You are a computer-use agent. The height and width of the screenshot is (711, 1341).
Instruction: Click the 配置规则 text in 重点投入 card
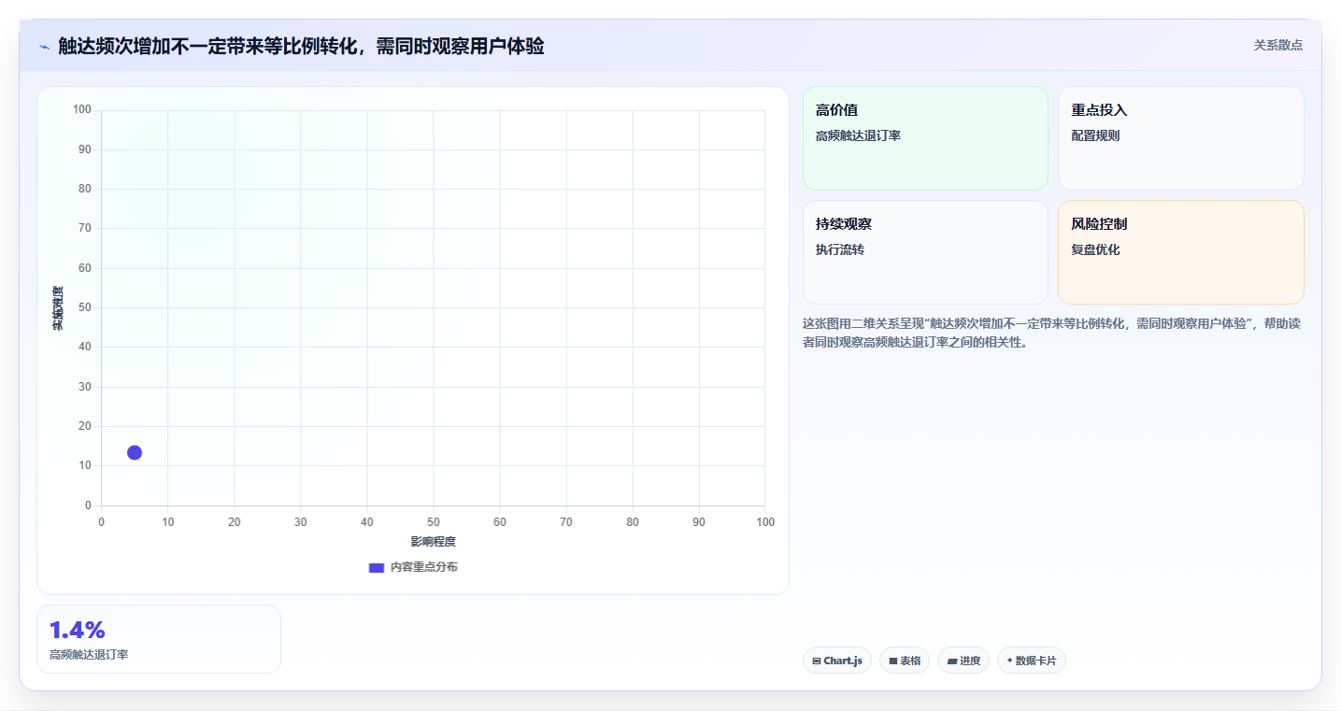pyautogui.click(x=1095, y=135)
